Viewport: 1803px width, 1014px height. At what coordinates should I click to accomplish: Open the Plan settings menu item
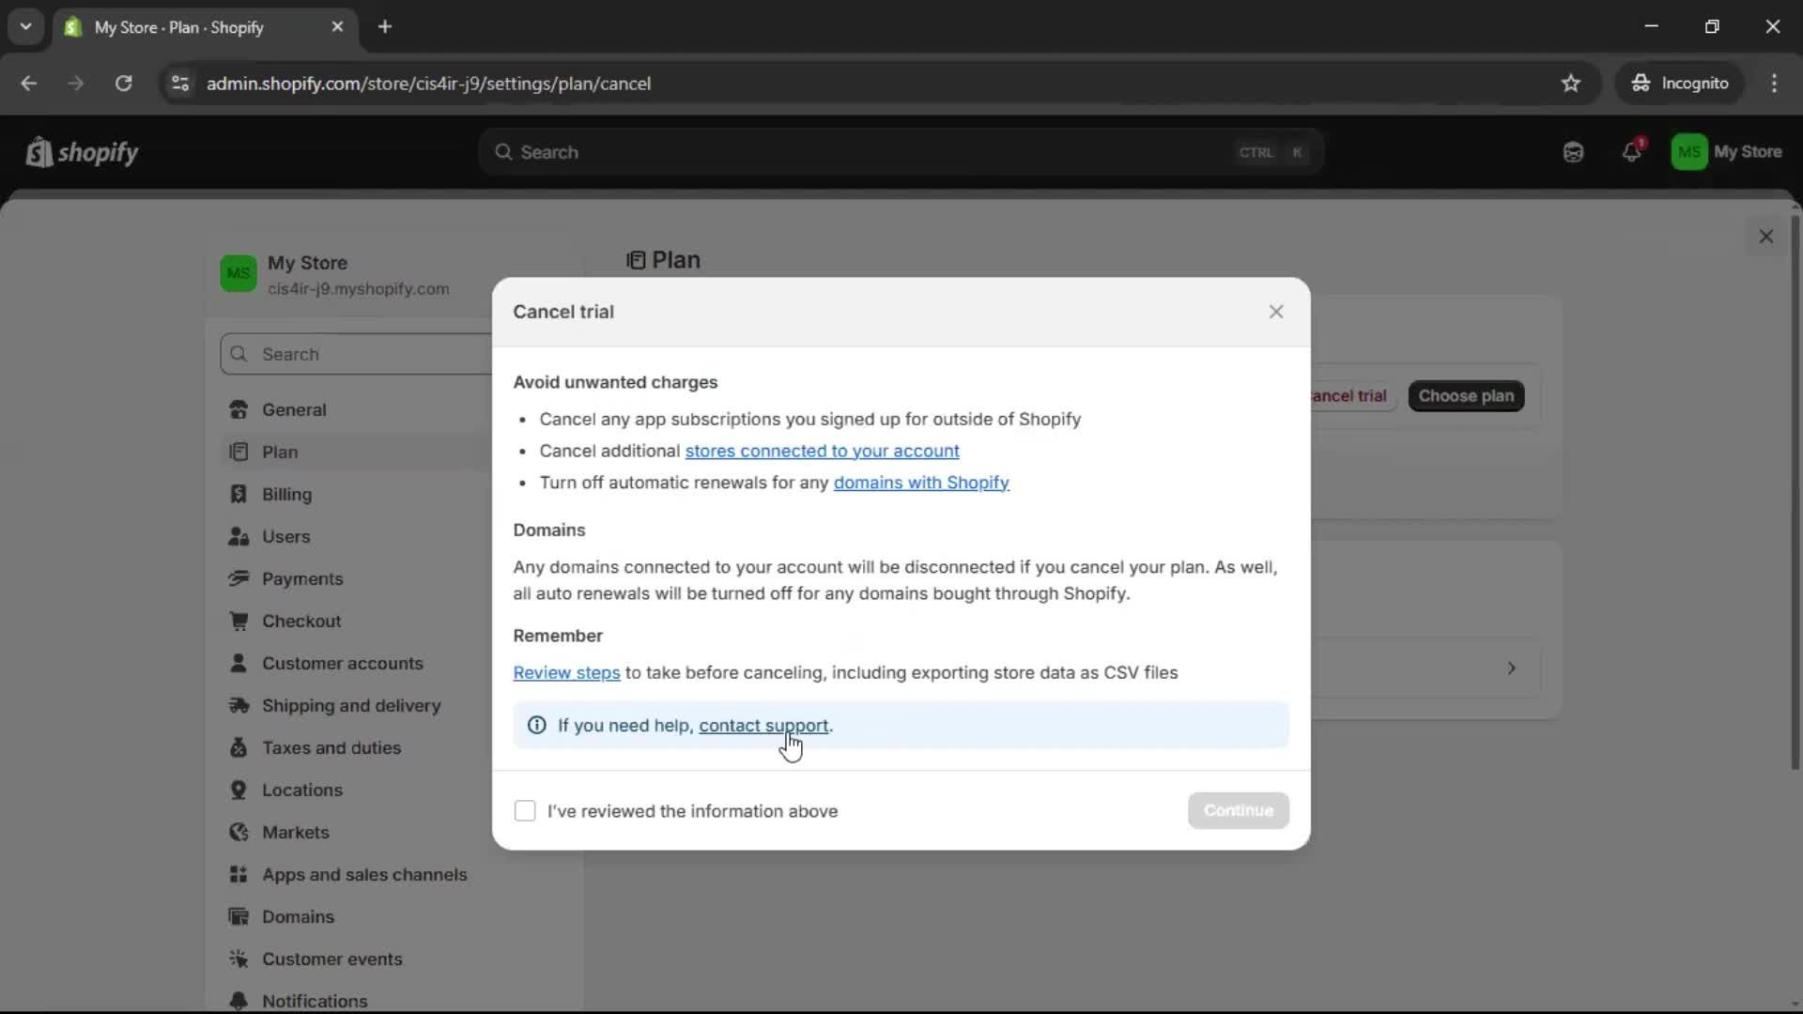(357, 453)
